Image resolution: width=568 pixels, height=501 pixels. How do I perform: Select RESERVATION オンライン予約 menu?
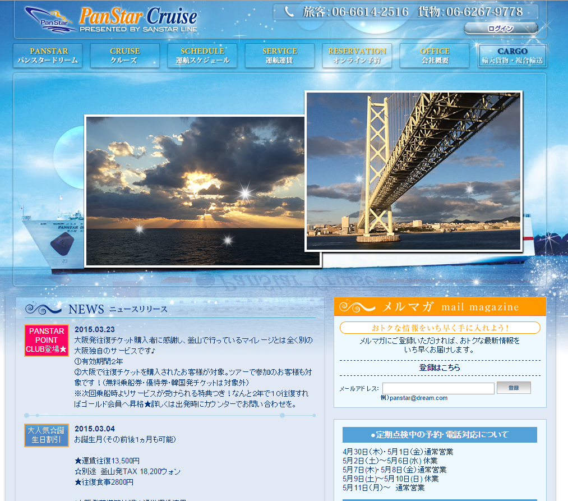click(357, 56)
